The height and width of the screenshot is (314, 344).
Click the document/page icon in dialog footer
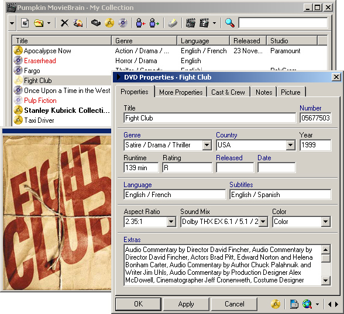(x=294, y=304)
